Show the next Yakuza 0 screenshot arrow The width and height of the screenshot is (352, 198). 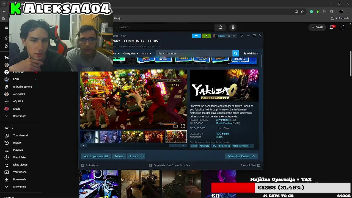[184, 99]
